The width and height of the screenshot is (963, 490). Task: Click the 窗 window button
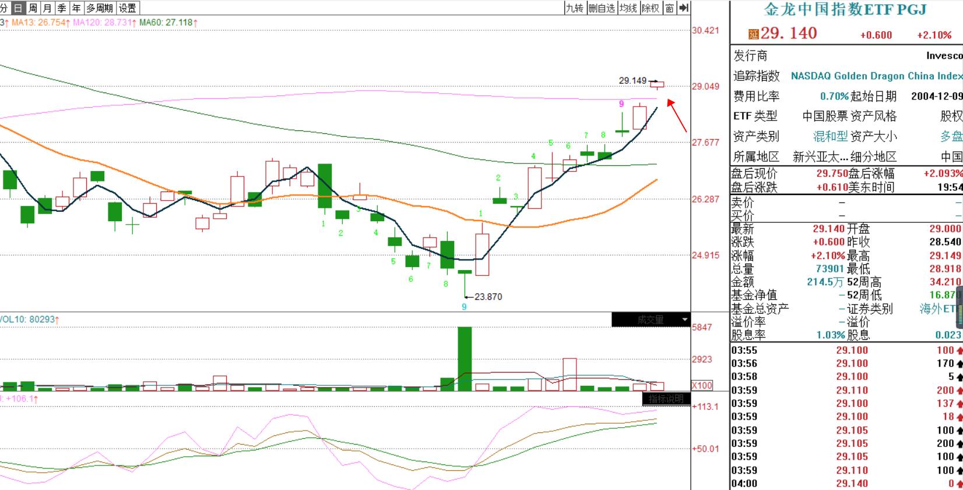[x=669, y=8]
